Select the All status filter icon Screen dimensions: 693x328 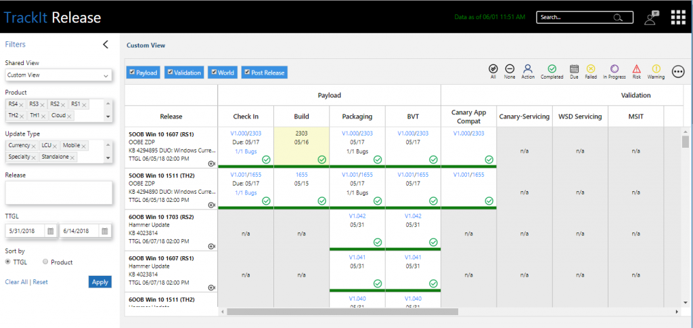pyautogui.click(x=493, y=68)
